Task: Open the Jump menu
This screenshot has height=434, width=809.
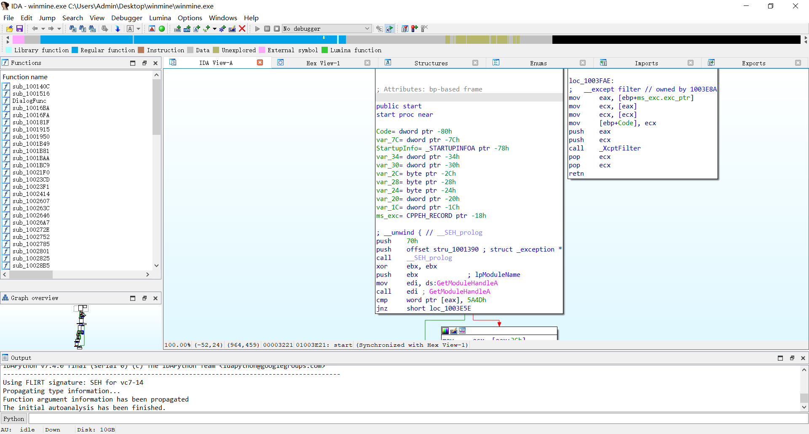Action: coord(47,18)
